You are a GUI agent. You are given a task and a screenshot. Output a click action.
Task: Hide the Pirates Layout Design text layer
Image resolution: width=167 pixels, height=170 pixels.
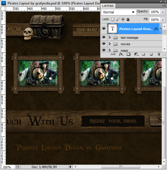coord(104,29)
